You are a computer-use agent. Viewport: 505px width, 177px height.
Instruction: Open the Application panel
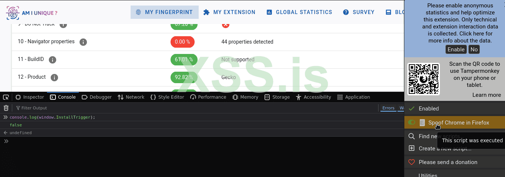[353, 97]
